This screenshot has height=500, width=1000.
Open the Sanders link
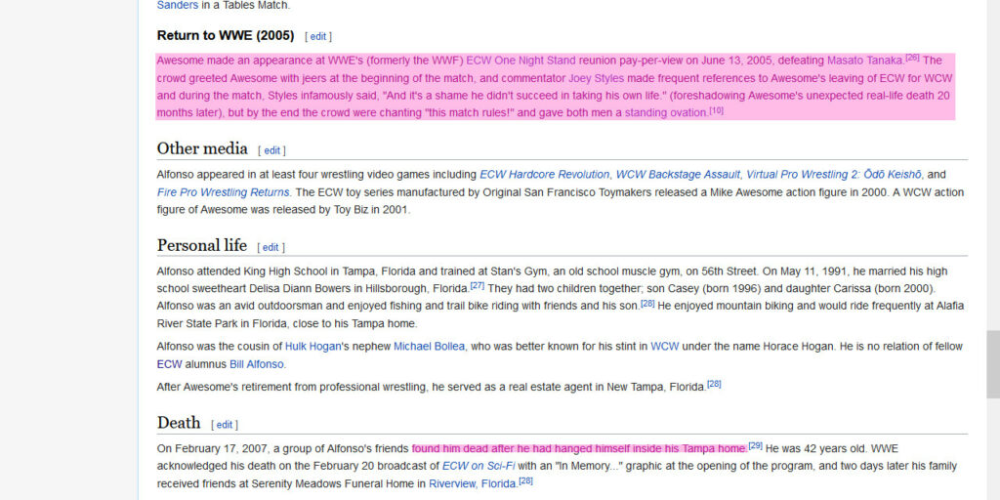178,5
